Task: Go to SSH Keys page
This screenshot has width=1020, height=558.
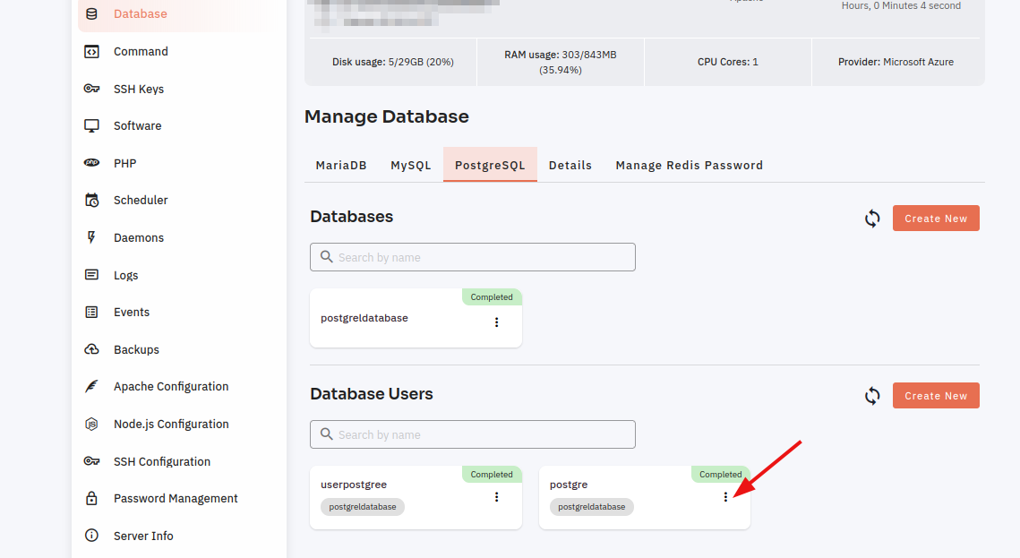Action: tap(139, 89)
